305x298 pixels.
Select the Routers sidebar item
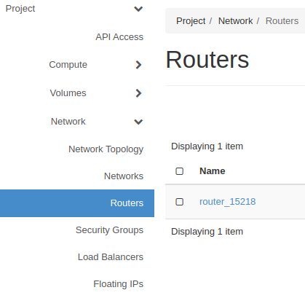[77, 203]
